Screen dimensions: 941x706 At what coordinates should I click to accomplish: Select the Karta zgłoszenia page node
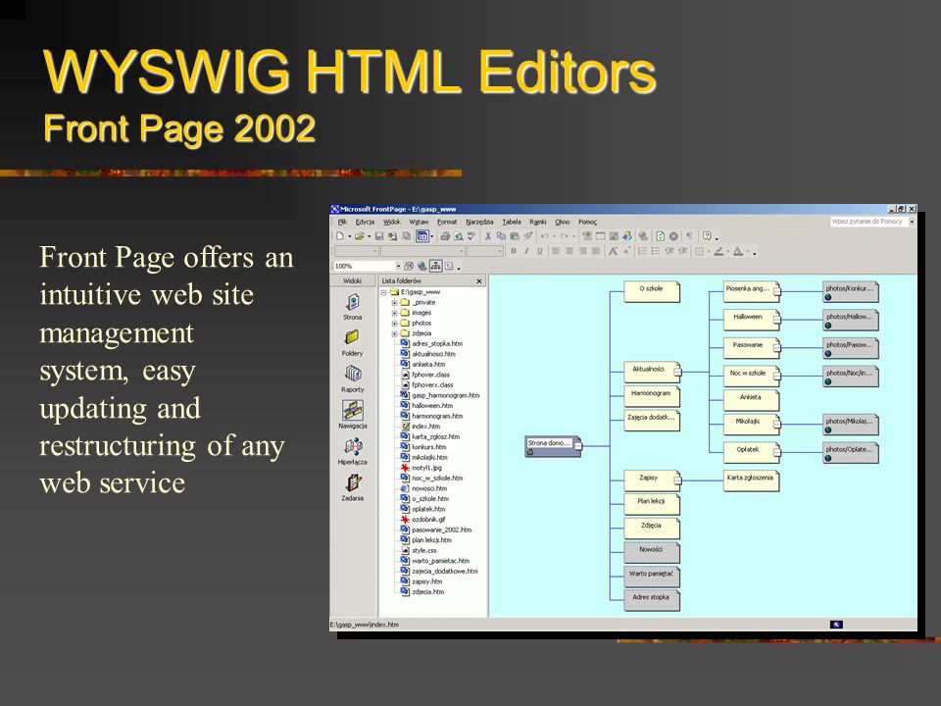coord(751,480)
